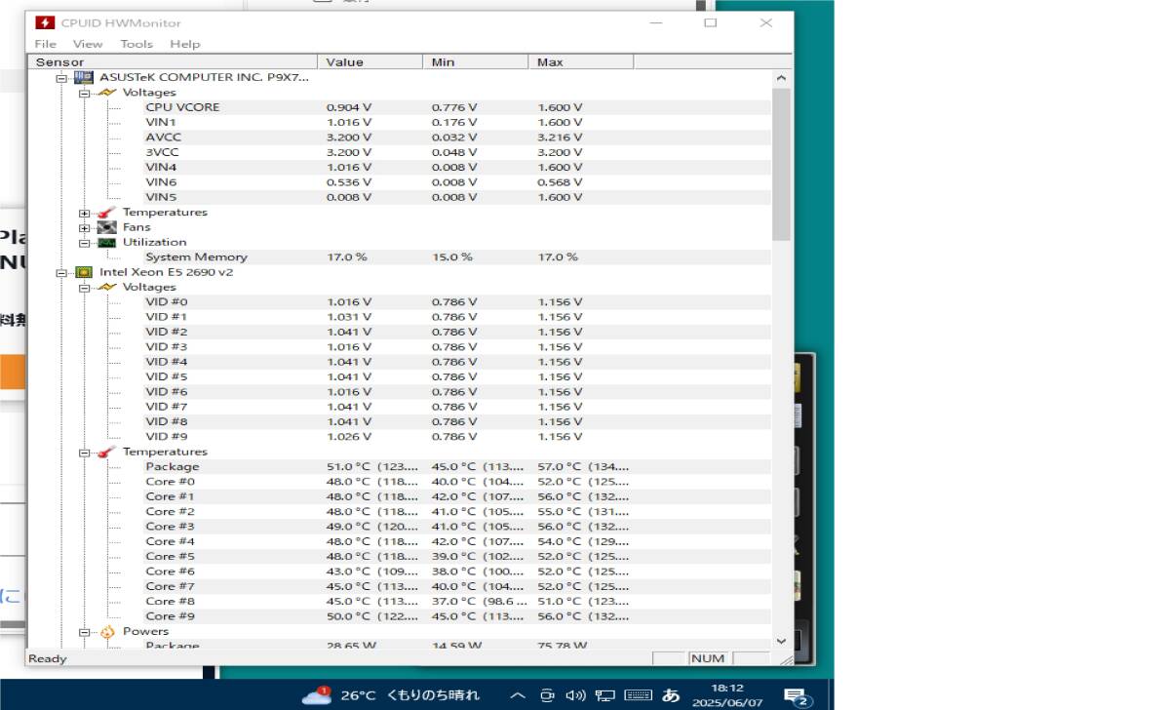The width and height of the screenshot is (1170, 710).
Task: Click the Sensor column header
Action: pyautogui.click(x=173, y=61)
